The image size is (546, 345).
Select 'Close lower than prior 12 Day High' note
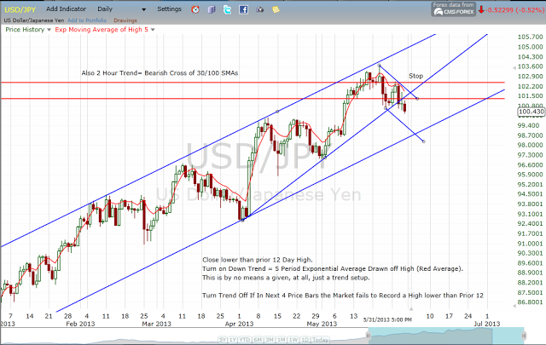point(258,260)
